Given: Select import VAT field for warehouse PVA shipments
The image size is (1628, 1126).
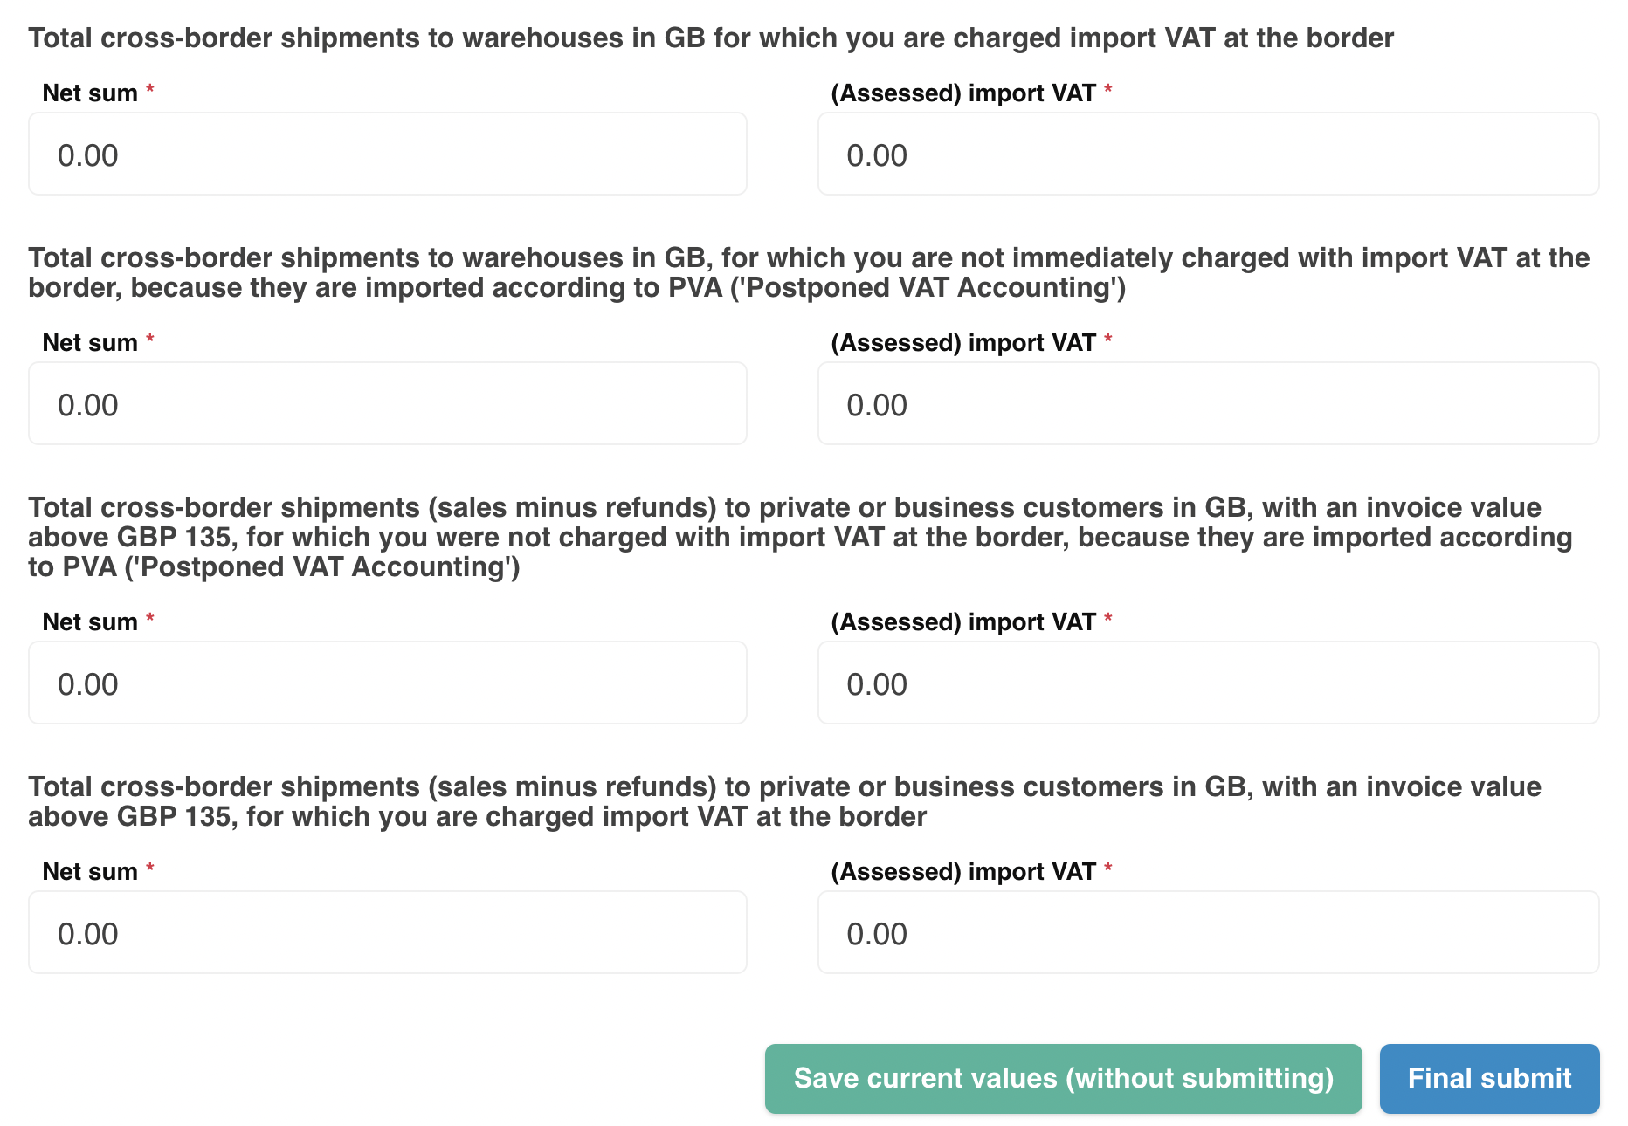Looking at the screenshot, I should (1208, 403).
